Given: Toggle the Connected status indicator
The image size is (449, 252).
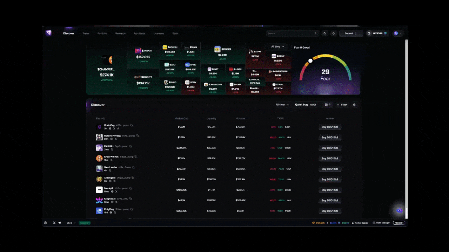Looking at the screenshot, I should pyautogui.click(x=85, y=223).
